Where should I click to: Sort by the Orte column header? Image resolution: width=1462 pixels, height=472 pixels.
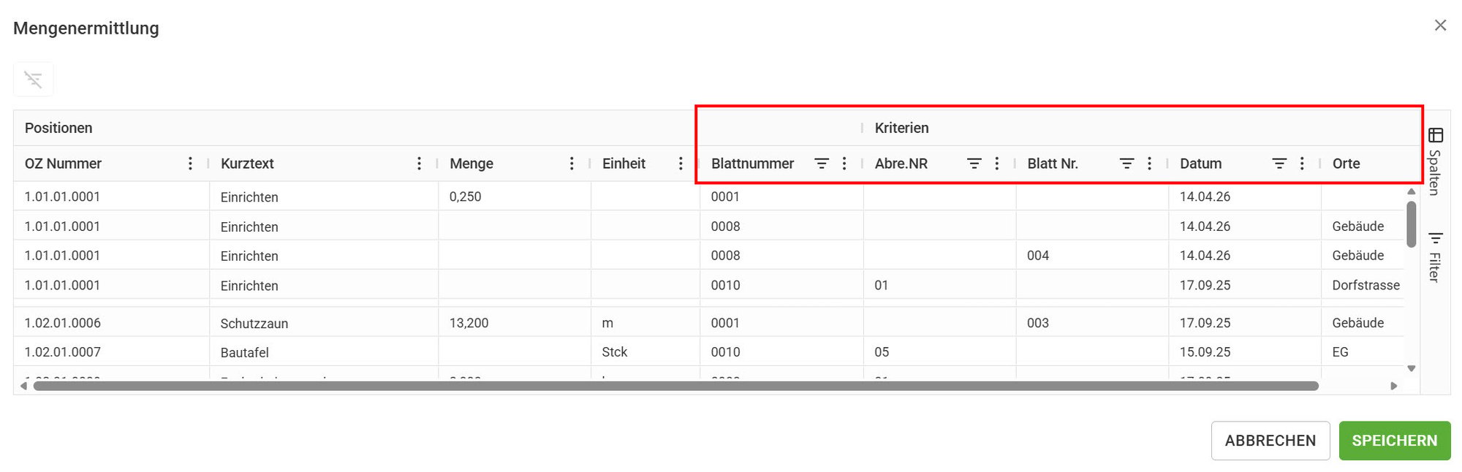click(1347, 164)
